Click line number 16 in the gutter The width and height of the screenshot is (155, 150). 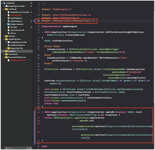(x=38, y=32)
